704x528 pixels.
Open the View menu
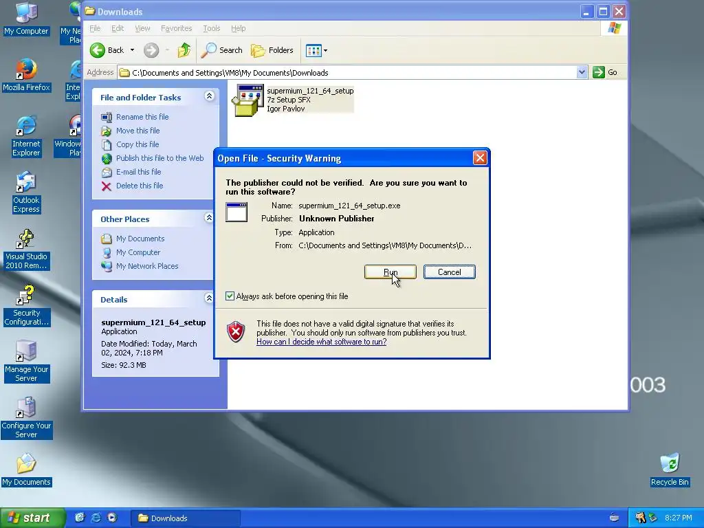pos(142,28)
